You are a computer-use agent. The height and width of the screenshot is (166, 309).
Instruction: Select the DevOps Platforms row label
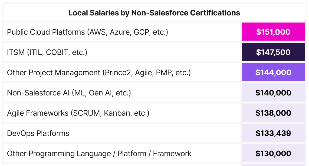38,133
